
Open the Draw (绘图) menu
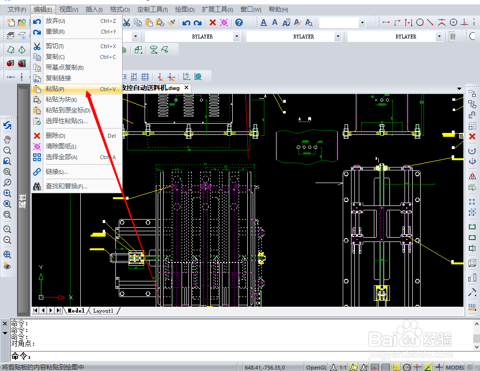pos(185,9)
